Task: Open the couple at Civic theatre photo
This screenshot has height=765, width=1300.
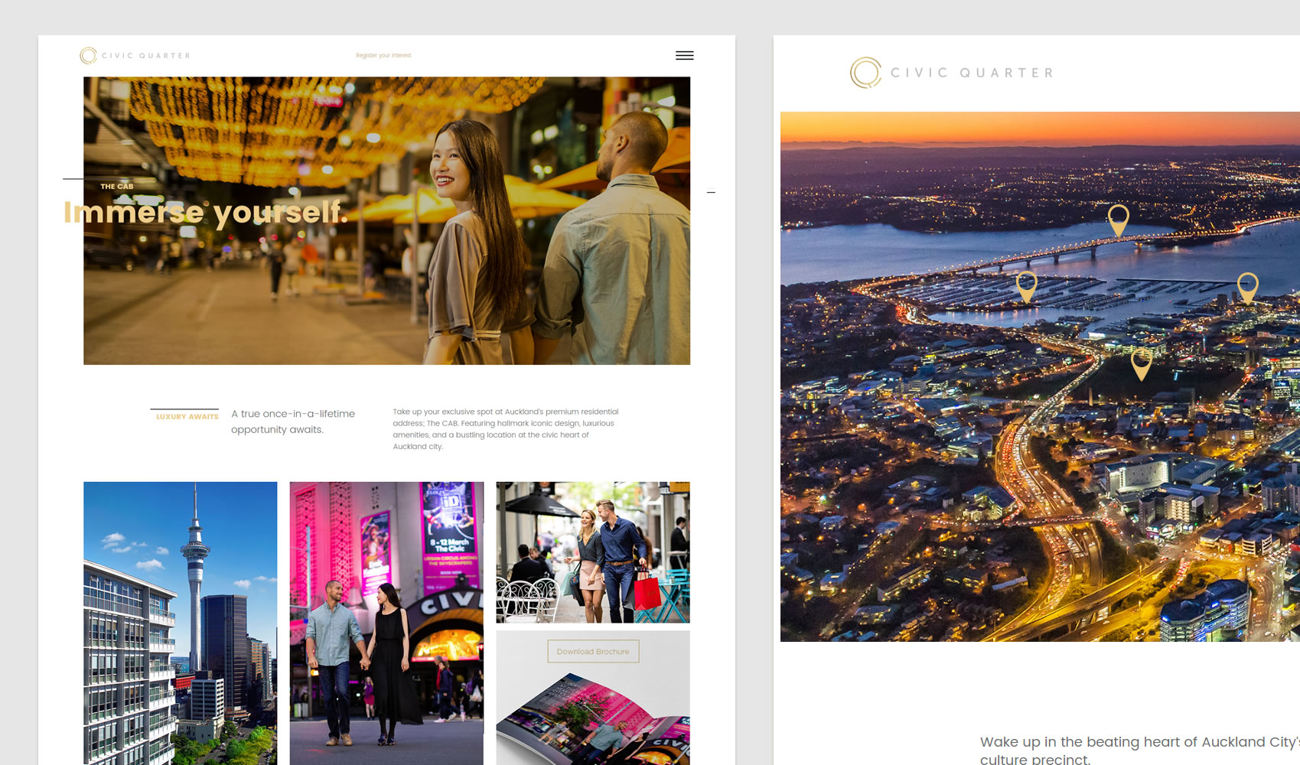Action: click(386, 623)
